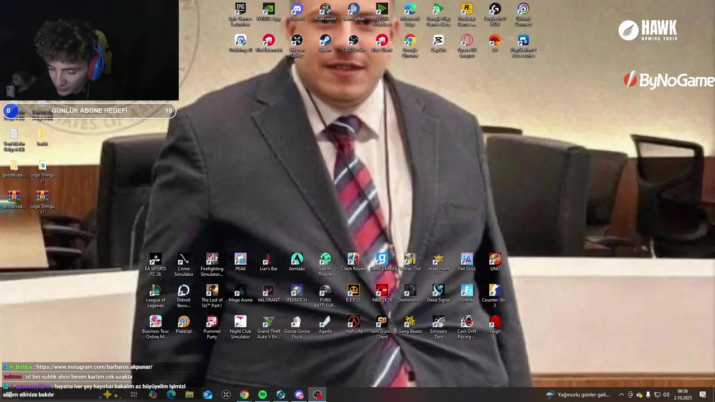The image size is (715, 402).
Task: Select the Steam desktop icon
Action: pos(325,44)
